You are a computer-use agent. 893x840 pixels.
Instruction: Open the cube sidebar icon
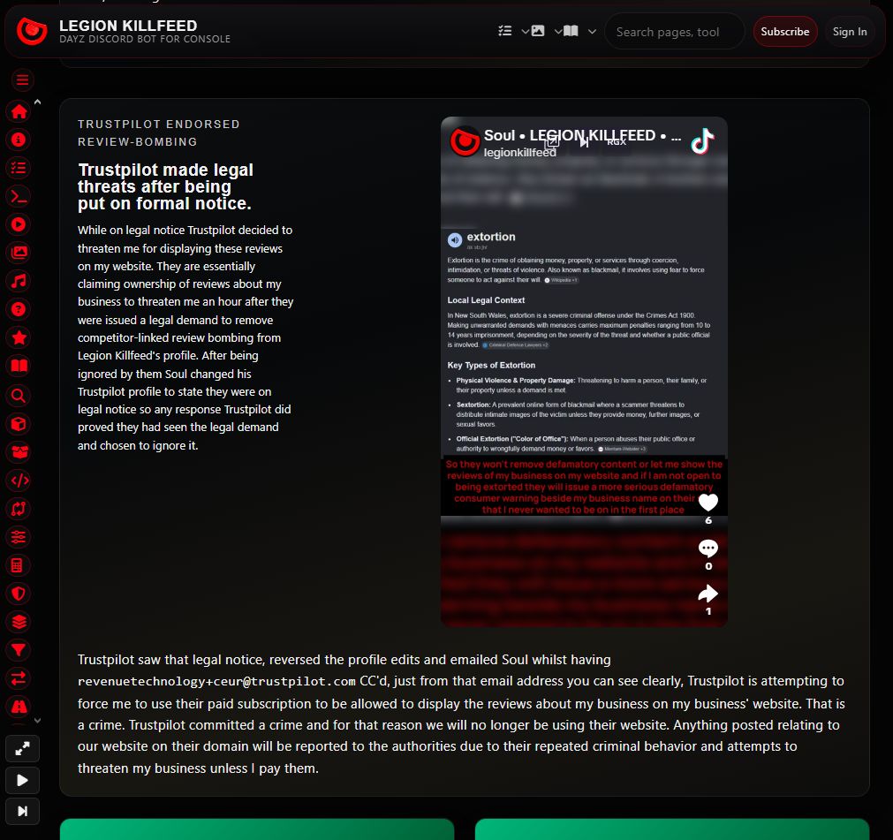pyautogui.click(x=19, y=424)
